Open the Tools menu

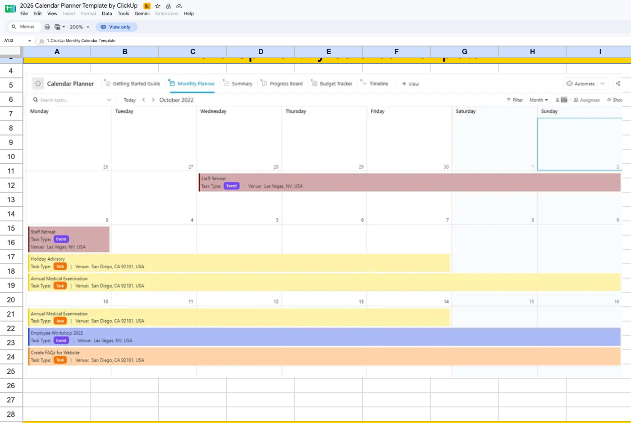click(123, 14)
